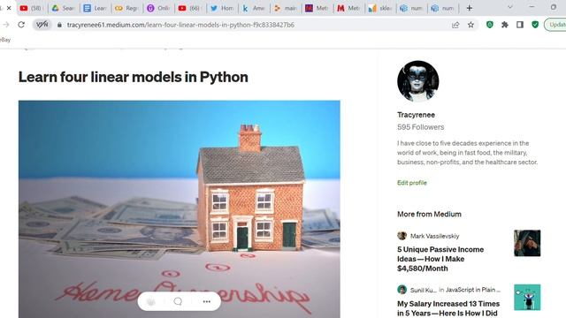Toggle the browser side panel

tap(520, 25)
